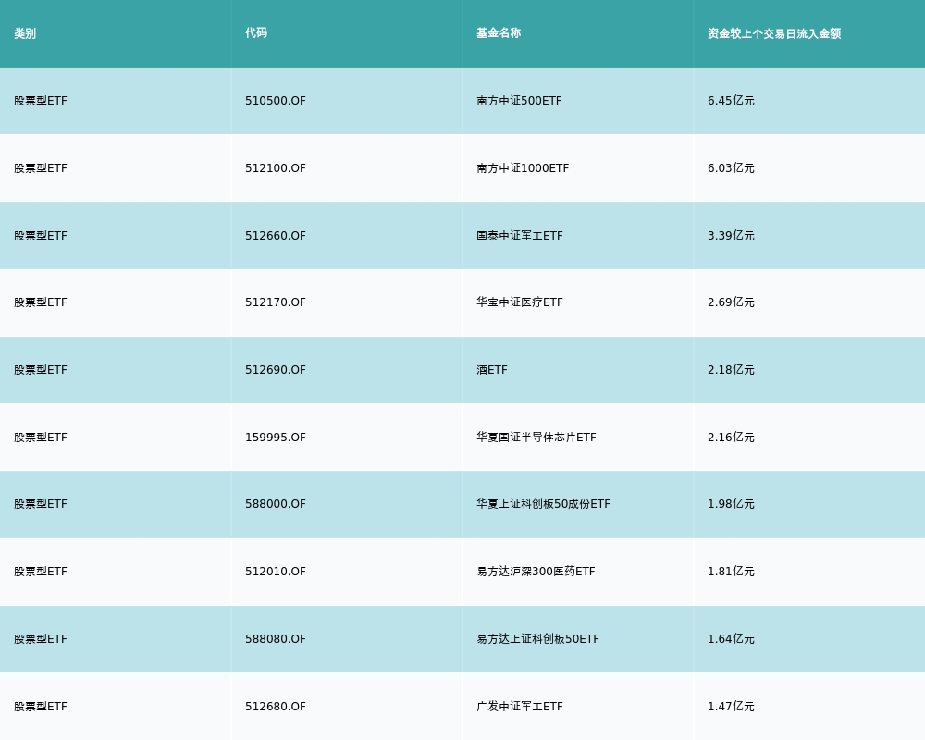Click the 类别 column header
The height and width of the screenshot is (740, 925).
pyautogui.click(x=25, y=33)
